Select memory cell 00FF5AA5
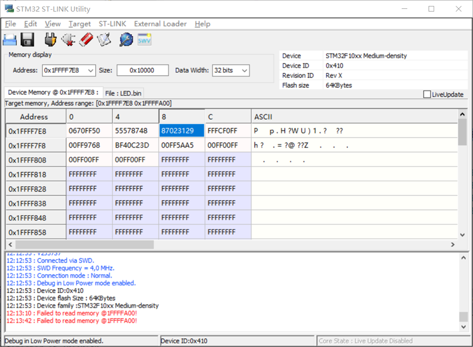 182,145
